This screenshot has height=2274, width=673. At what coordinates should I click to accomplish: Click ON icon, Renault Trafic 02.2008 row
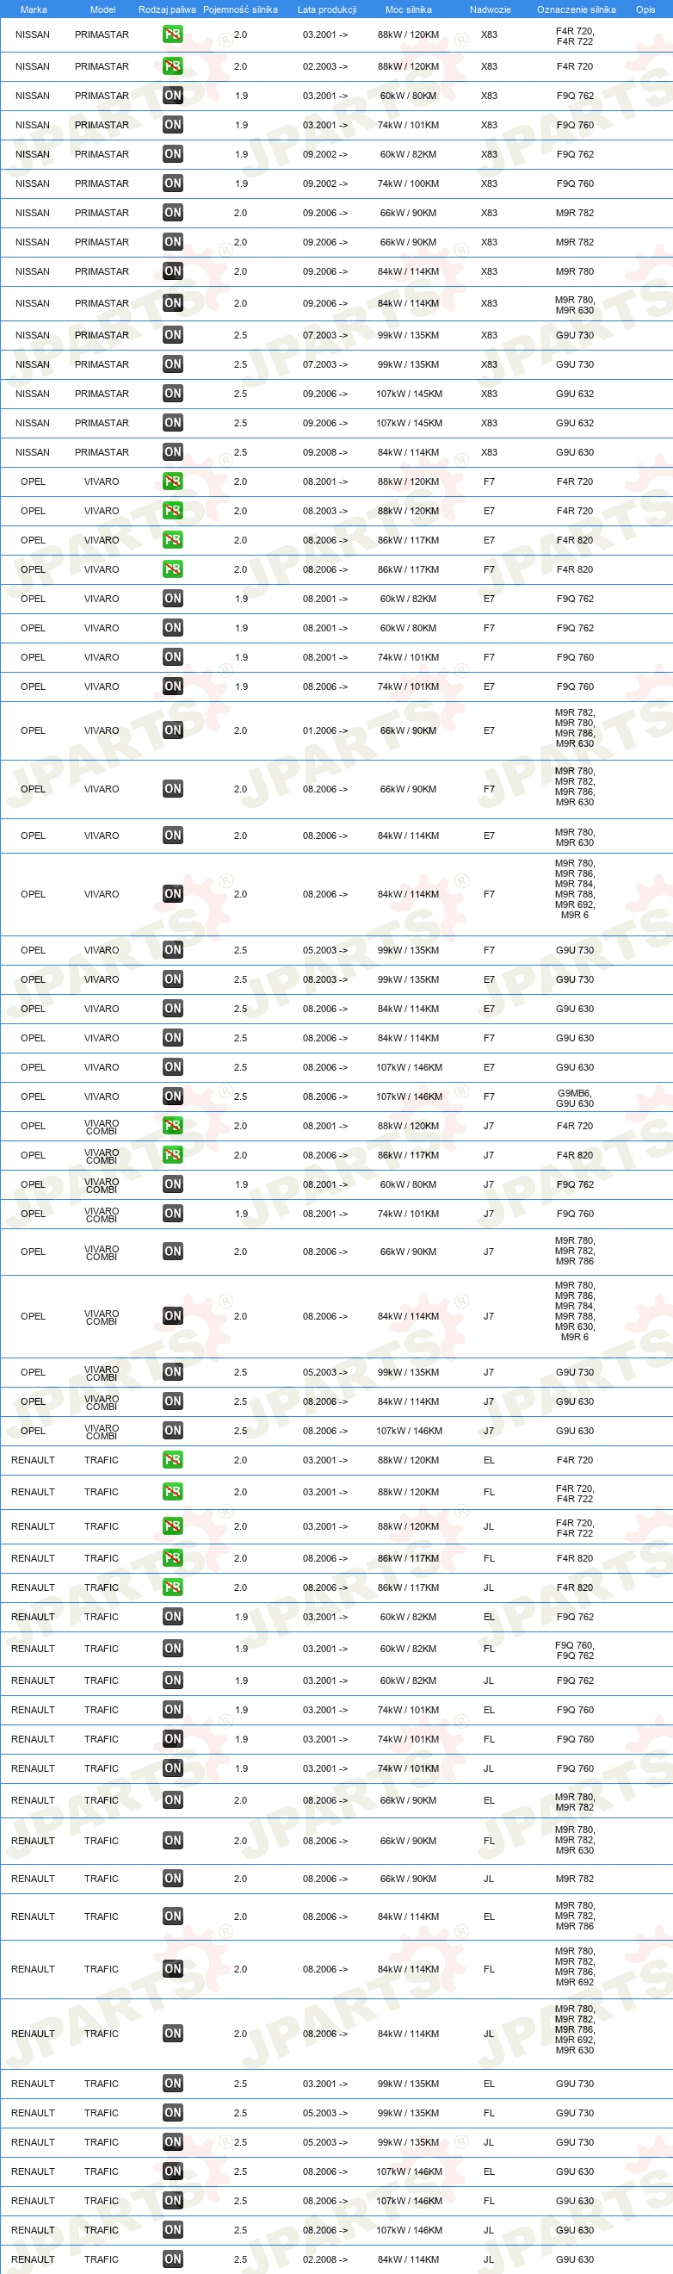pos(173,2259)
